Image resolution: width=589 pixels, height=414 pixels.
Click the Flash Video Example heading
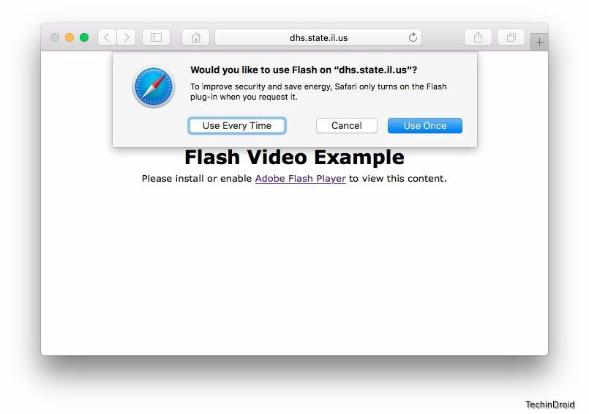pos(294,158)
